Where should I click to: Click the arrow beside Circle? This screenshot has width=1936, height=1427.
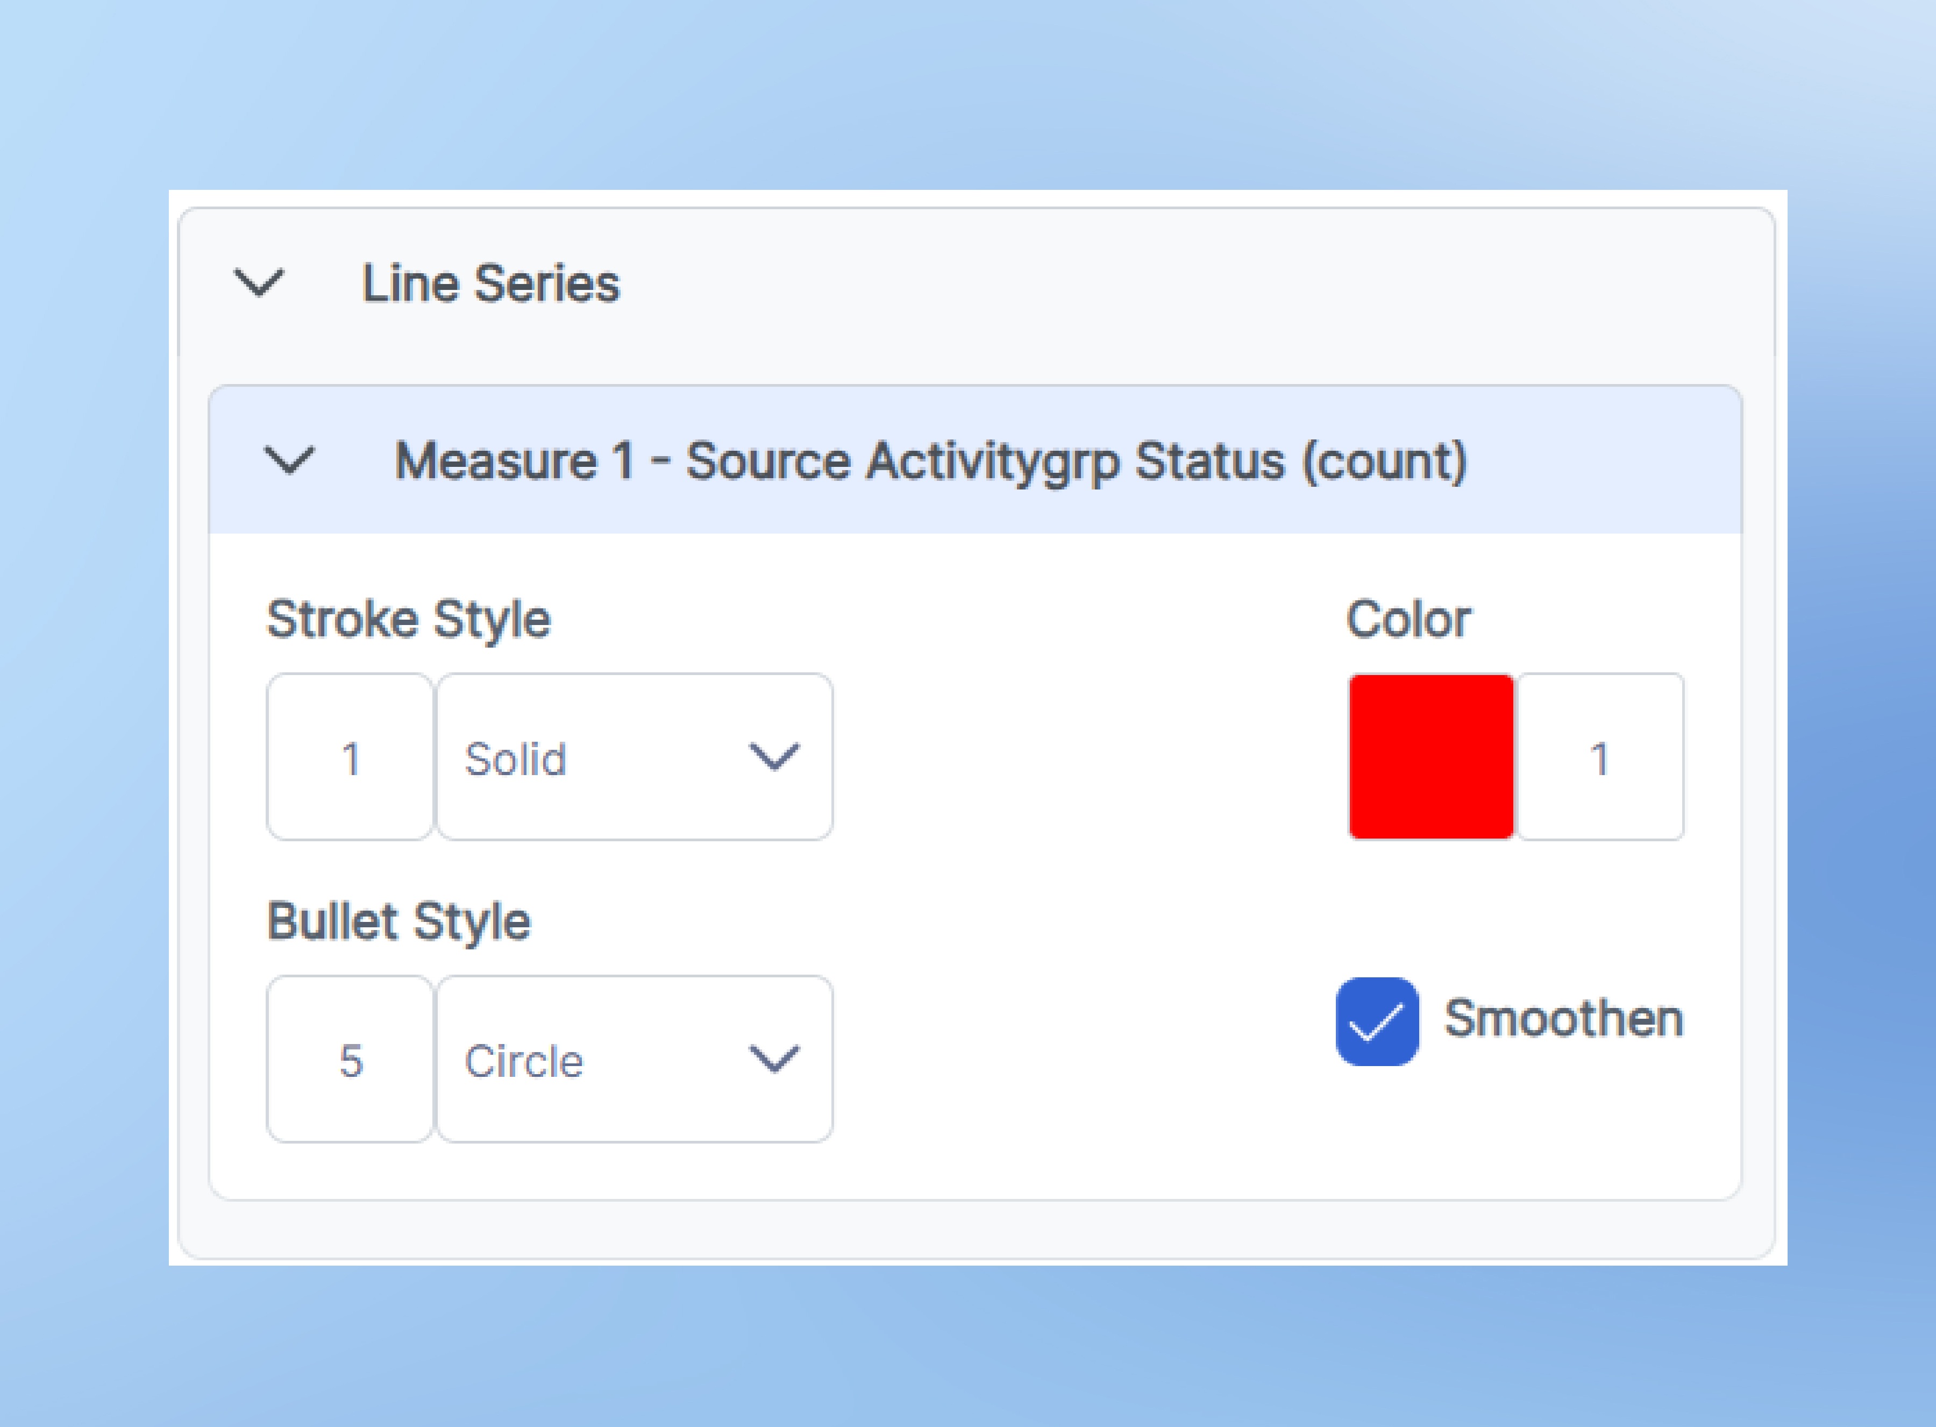(x=774, y=1058)
